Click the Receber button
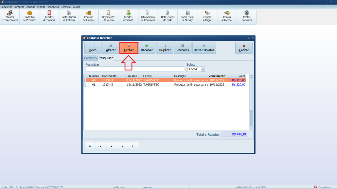The image size is (337, 189). pos(147,48)
